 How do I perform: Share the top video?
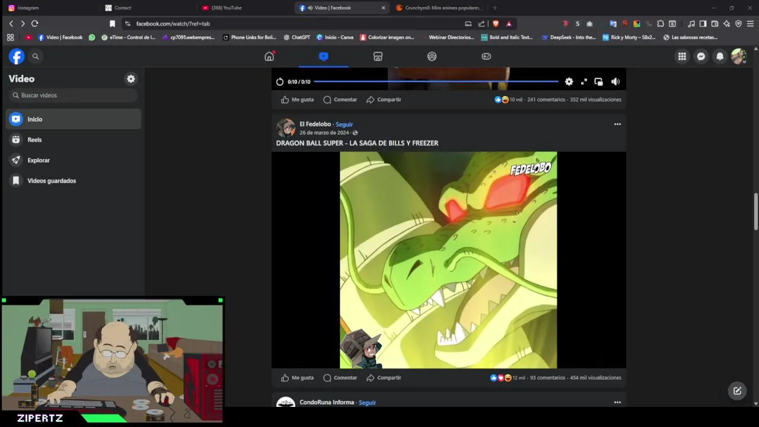384,100
